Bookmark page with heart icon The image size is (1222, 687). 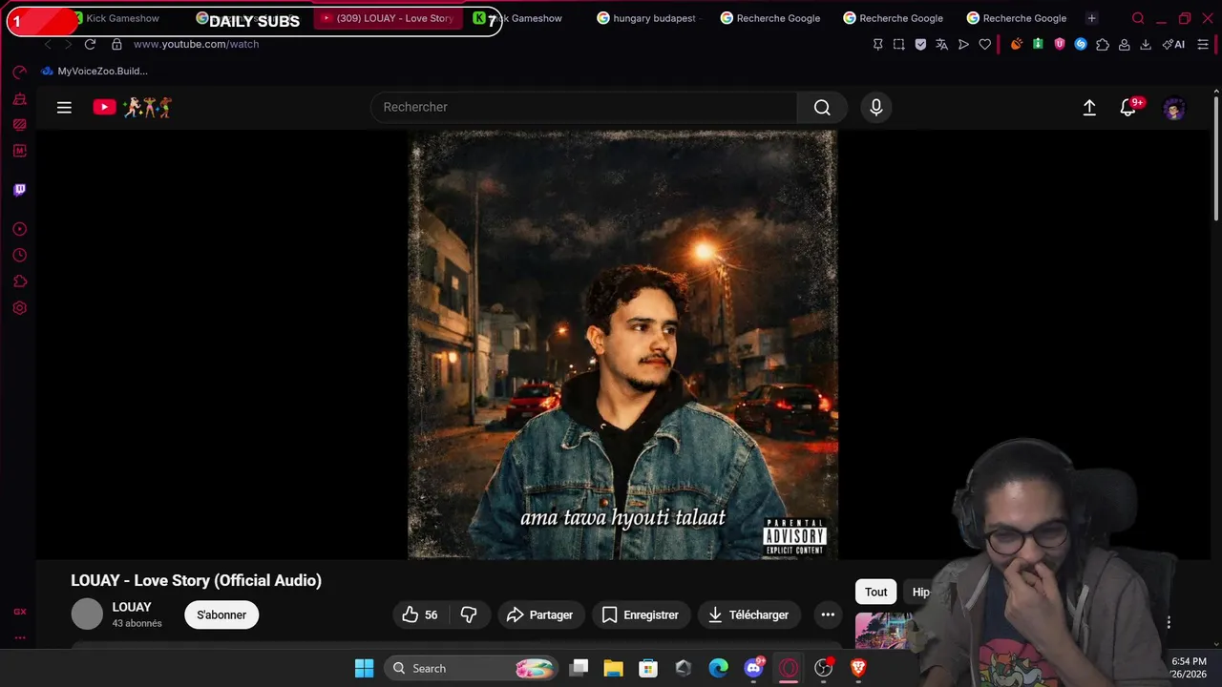pyautogui.click(x=984, y=44)
